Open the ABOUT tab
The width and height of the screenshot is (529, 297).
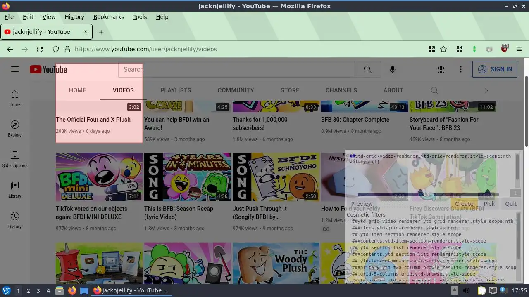click(x=393, y=90)
